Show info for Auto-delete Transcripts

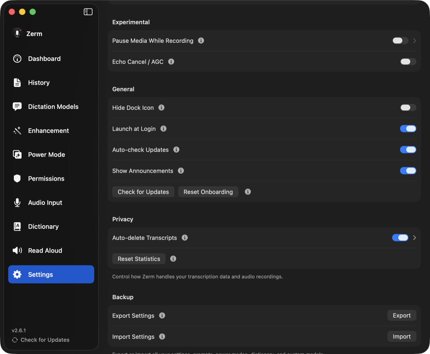[x=185, y=238]
